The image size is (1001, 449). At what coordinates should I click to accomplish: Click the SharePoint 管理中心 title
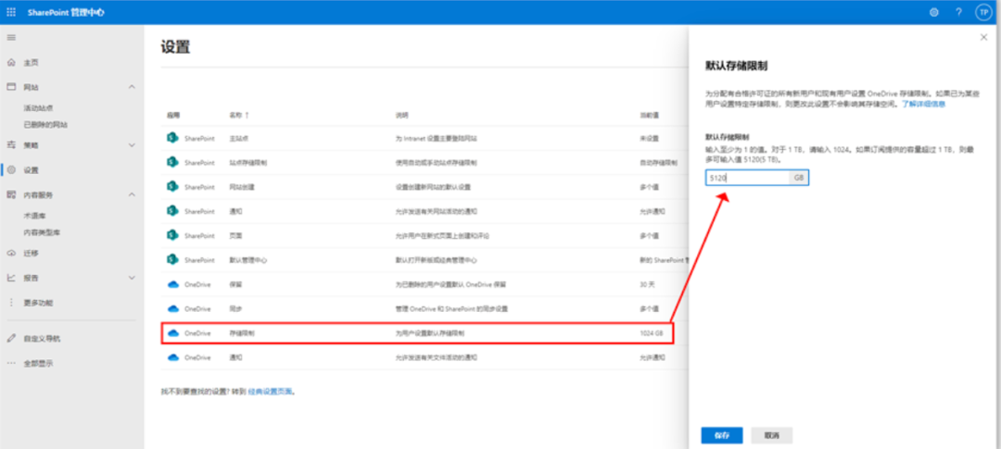coord(66,12)
